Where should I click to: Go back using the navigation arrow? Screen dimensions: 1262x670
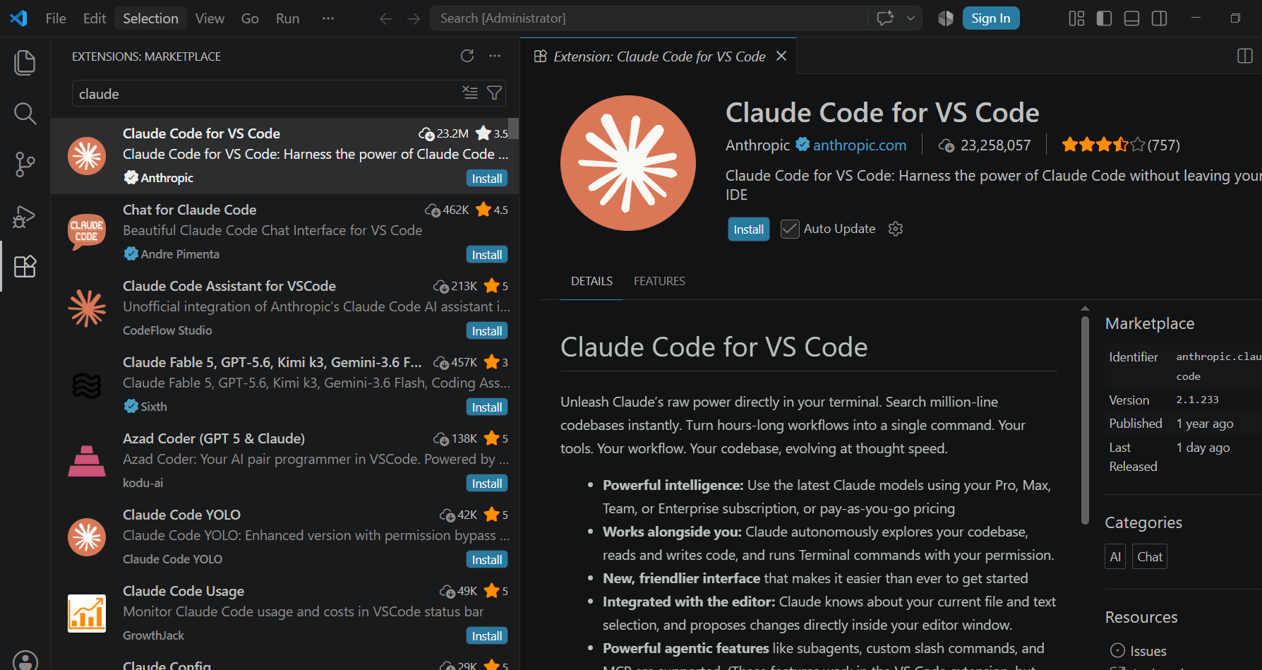click(x=386, y=19)
